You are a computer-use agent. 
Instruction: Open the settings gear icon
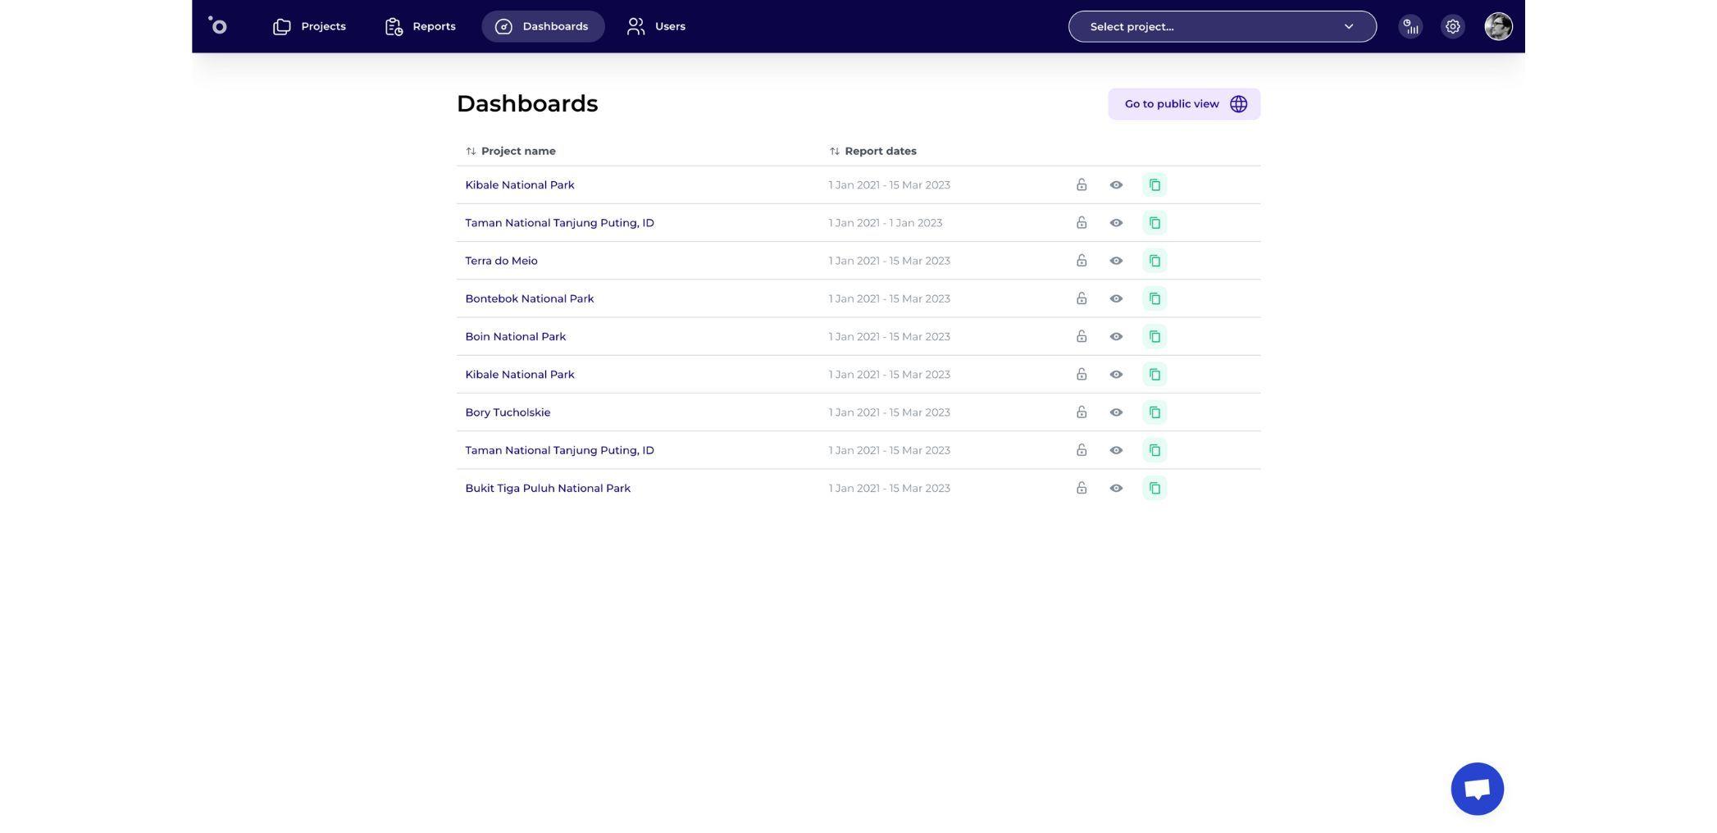click(1453, 26)
